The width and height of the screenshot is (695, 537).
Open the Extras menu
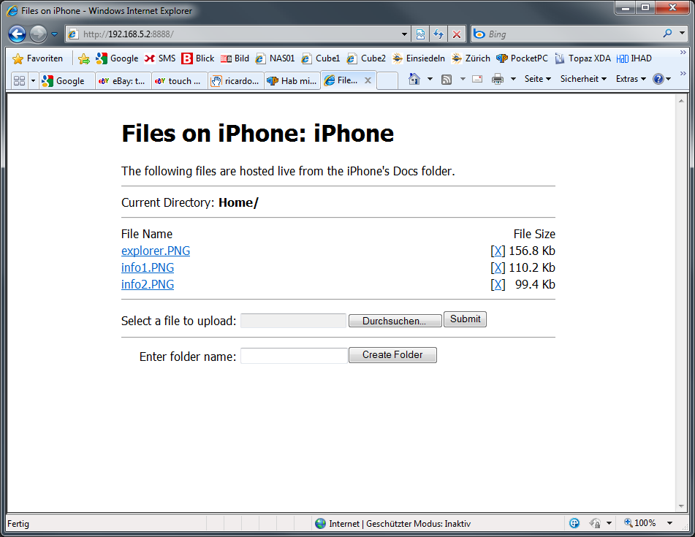coord(631,79)
